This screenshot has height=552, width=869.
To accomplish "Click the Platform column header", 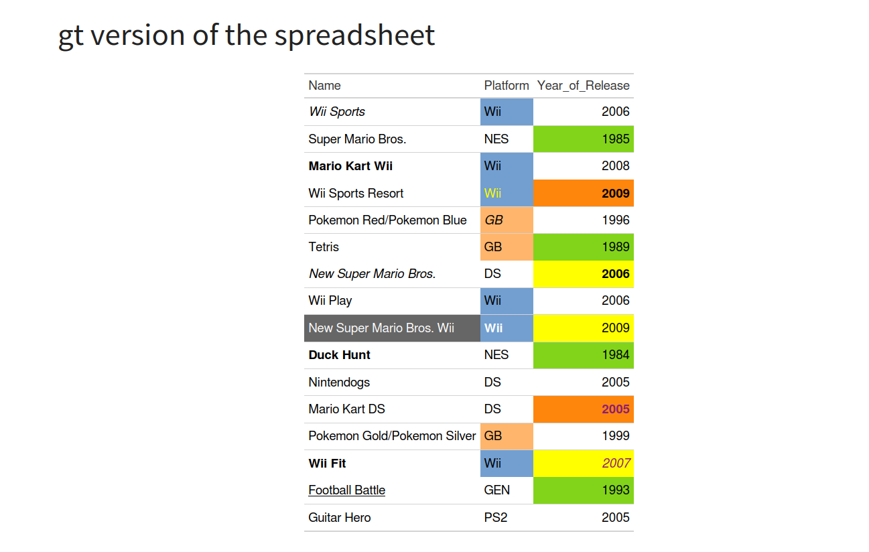I will pos(507,86).
